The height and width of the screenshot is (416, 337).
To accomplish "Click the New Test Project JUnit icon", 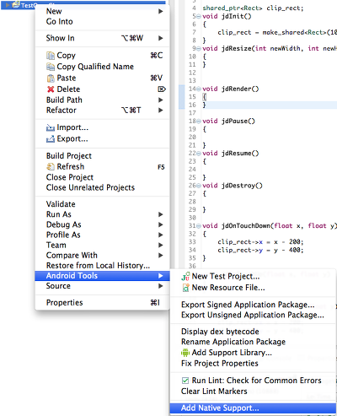I will 185,277.
